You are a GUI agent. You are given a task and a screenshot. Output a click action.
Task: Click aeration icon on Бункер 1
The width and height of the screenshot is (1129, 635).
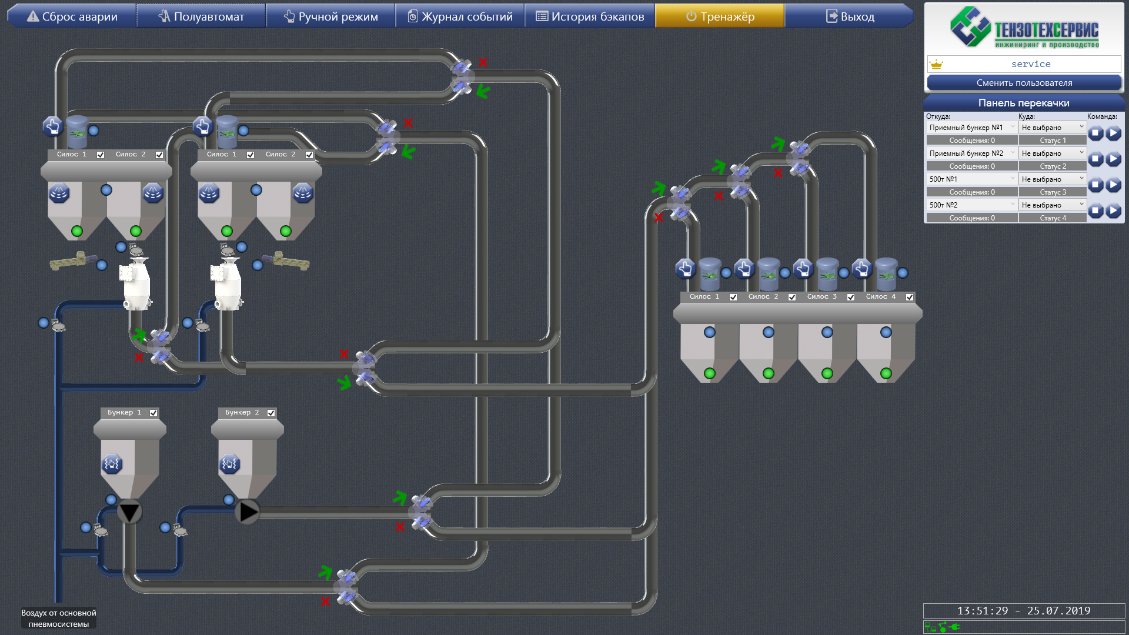point(112,464)
